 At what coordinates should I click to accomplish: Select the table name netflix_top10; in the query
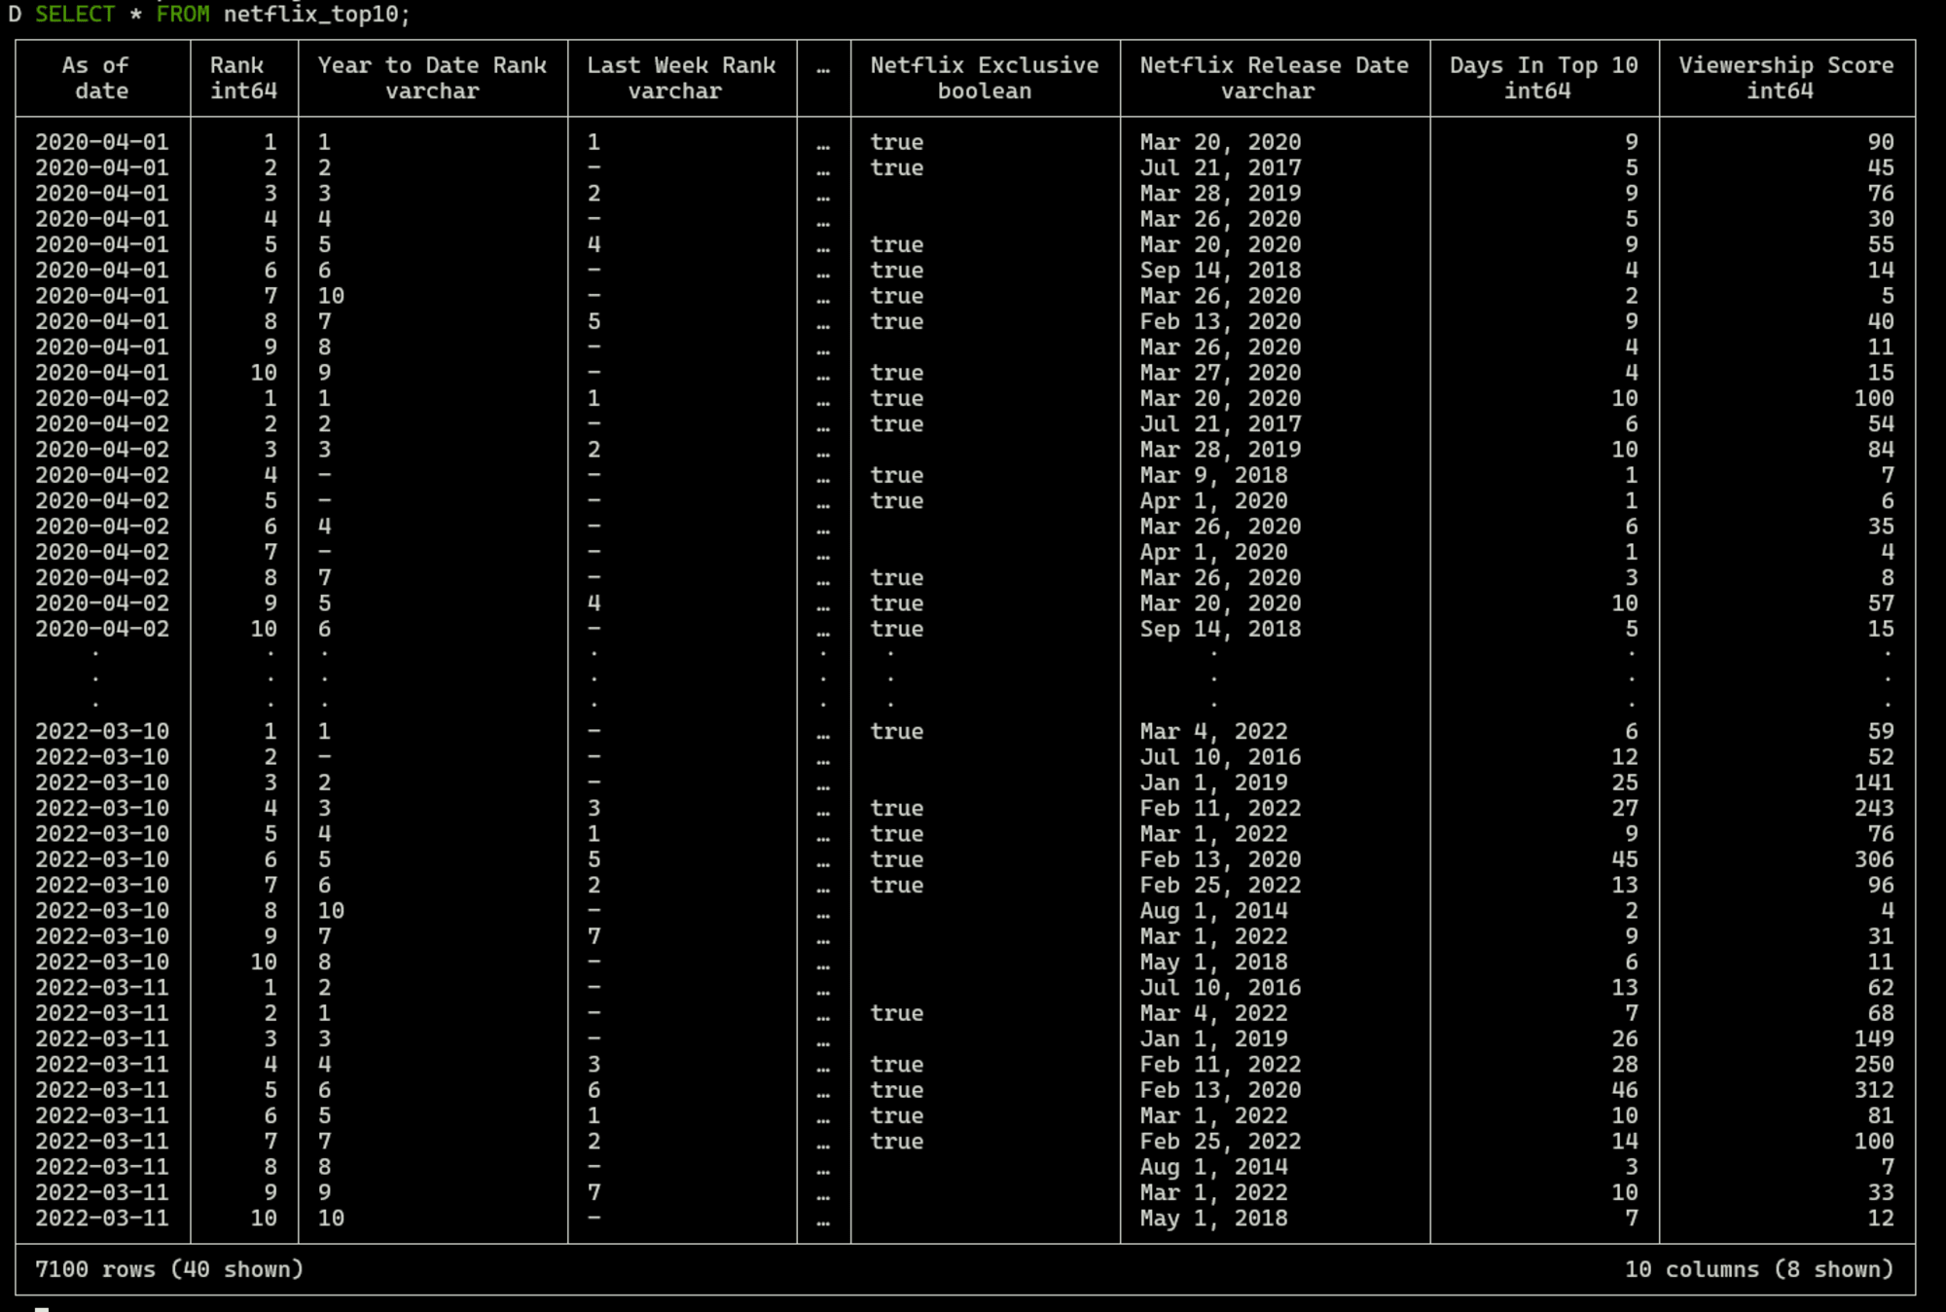pyautogui.click(x=317, y=15)
